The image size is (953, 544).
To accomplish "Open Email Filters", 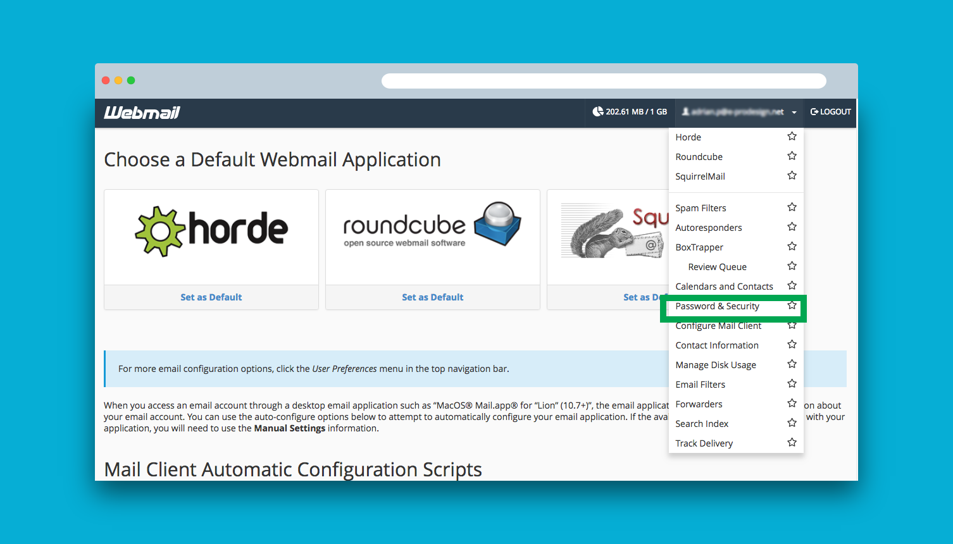I will [x=700, y=385].
